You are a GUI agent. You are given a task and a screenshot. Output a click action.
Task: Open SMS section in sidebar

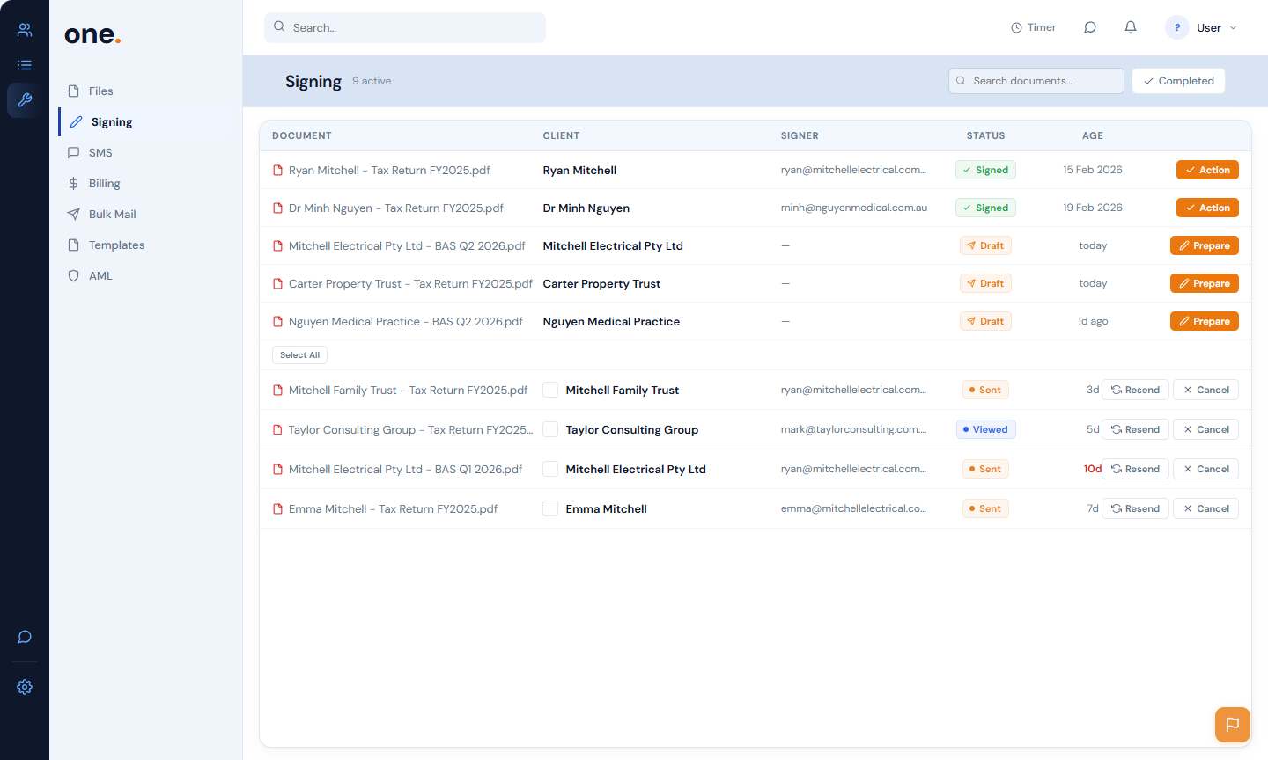tap(146, 153)
